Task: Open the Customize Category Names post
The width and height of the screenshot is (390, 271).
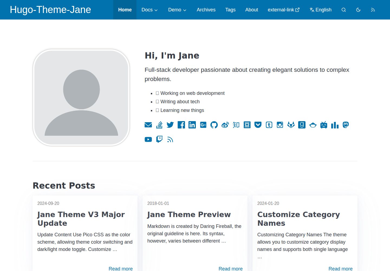Action: pyautogui.click(x=298, y=219)
